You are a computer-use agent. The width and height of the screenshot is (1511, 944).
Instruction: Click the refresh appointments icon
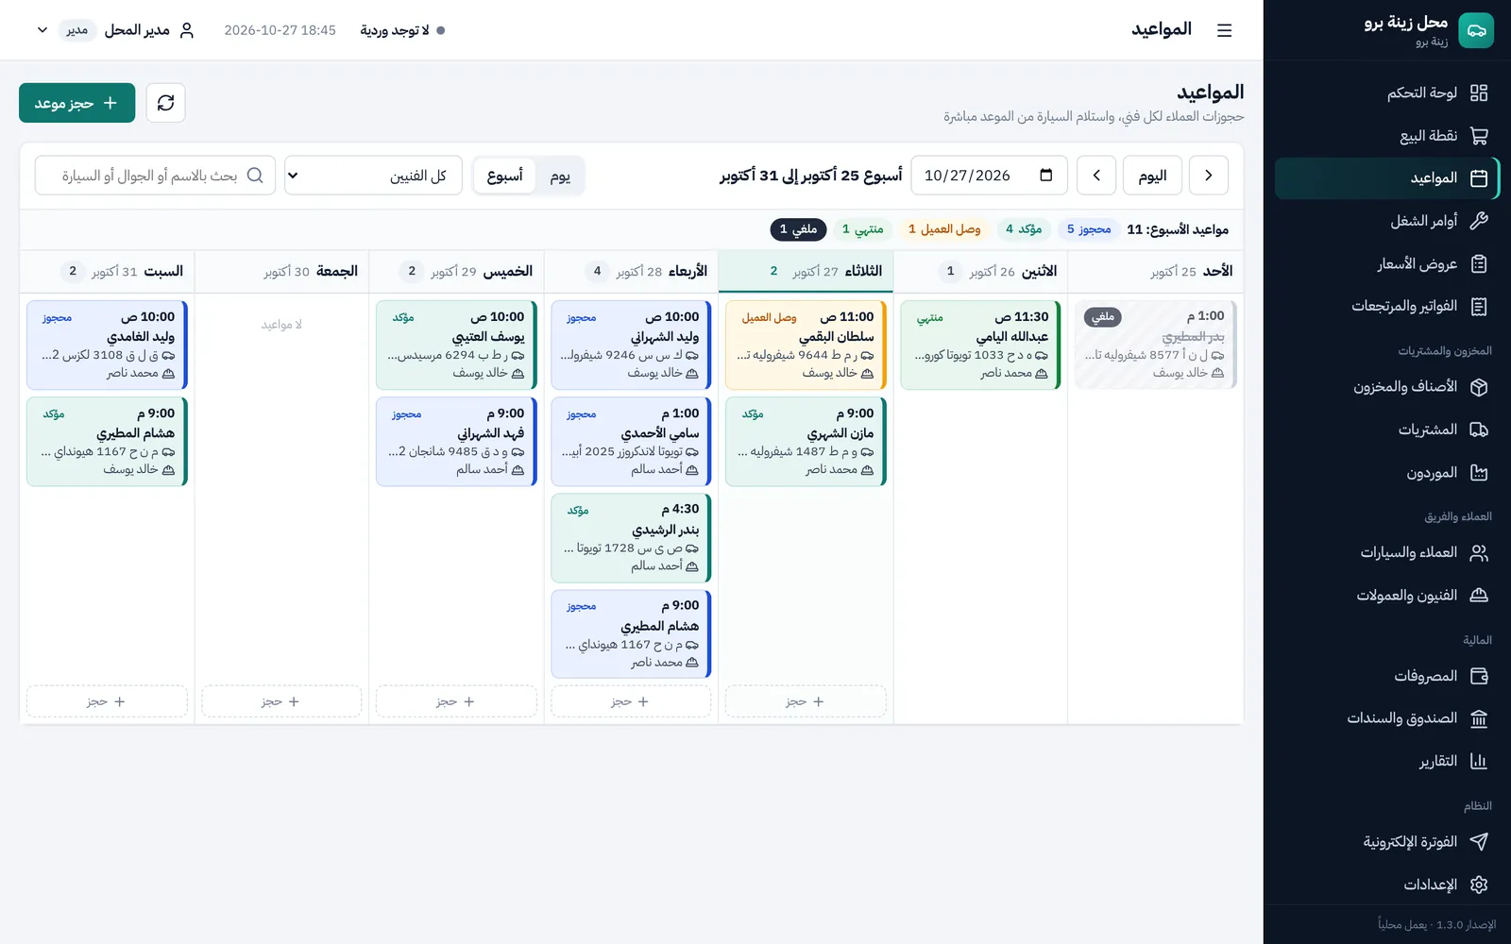[x=166, y=103]
